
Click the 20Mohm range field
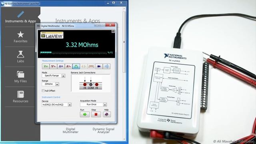click(x=49, y=84)
